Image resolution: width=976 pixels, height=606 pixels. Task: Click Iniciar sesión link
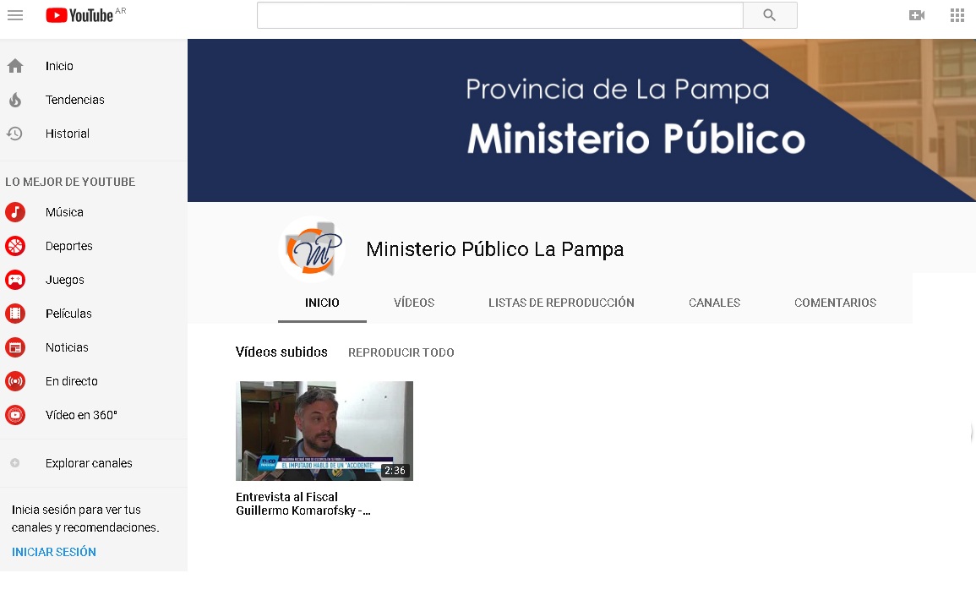pos(54,552)
